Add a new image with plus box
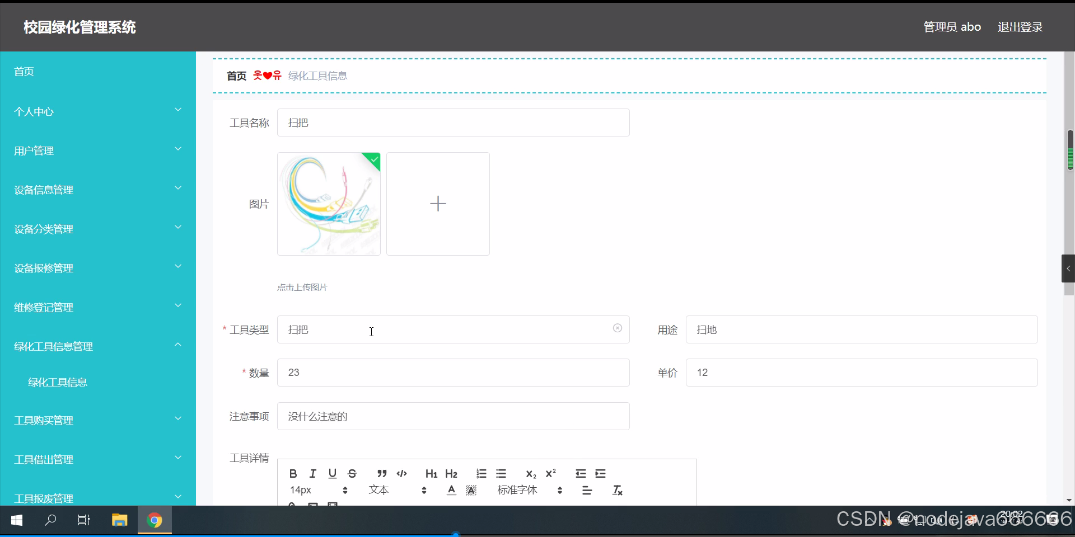 click(438, 204)
